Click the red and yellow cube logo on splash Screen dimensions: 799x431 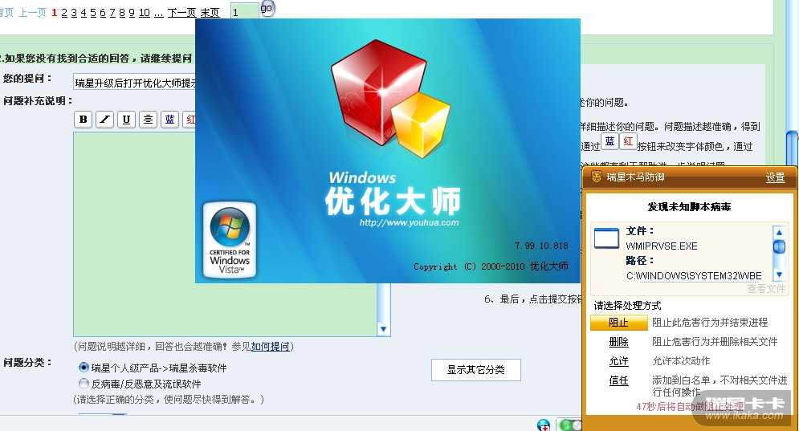tap(390, 100)
